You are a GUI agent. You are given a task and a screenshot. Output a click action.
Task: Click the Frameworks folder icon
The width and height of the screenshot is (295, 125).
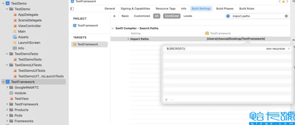tap(11, 121)
